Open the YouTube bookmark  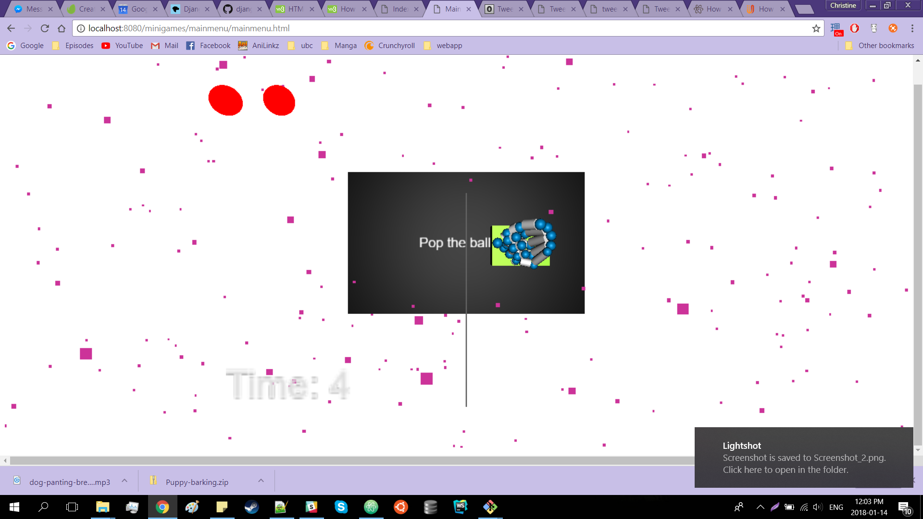[x=122, y=46]
